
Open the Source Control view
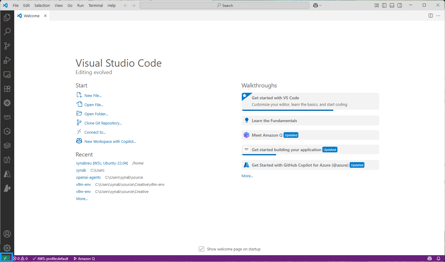pyautogui.click(x=7, y=46)
